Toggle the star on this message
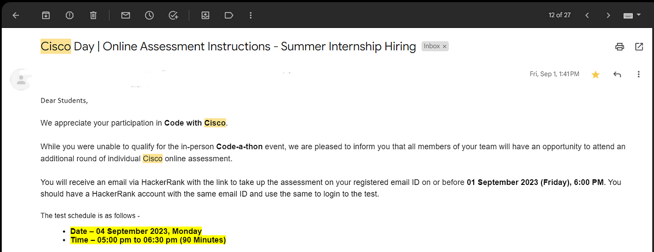654x252 pixels. pos(596,75)
